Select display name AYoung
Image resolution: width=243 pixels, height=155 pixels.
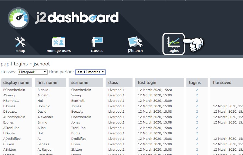(x=9, y=95)
